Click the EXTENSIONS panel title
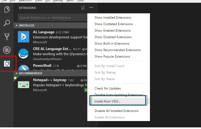This screenshot has height=129, width=201. (27, 8)
